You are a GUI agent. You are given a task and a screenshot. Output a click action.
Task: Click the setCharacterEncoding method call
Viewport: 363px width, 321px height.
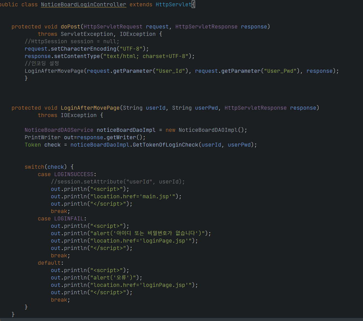84,49
